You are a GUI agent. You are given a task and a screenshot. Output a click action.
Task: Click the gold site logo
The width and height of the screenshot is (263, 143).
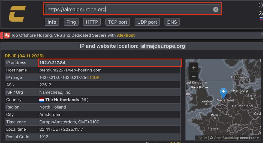click(x=17, y=14)
